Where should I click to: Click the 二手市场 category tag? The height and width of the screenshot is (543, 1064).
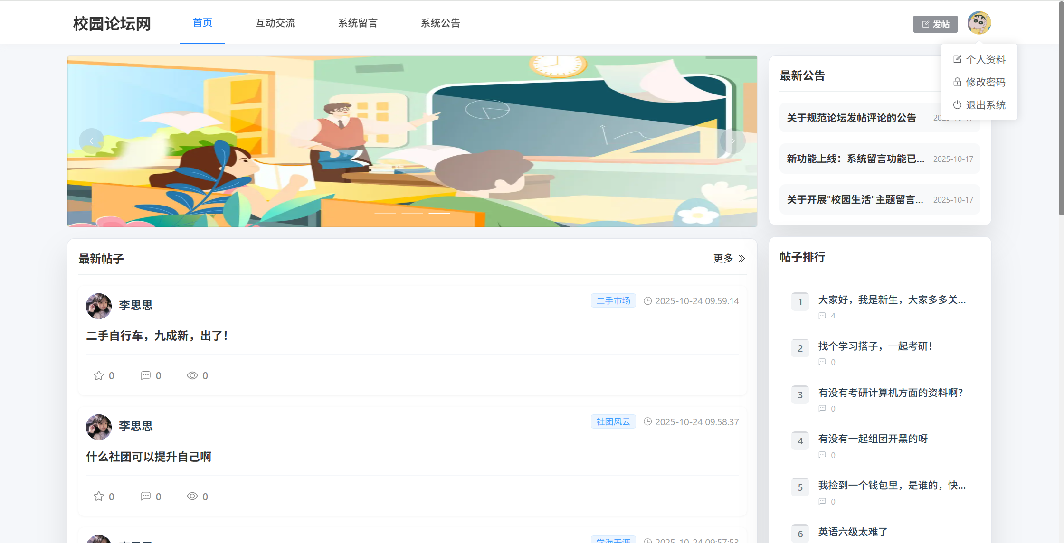pyautogui.click(x=613, y=300)
